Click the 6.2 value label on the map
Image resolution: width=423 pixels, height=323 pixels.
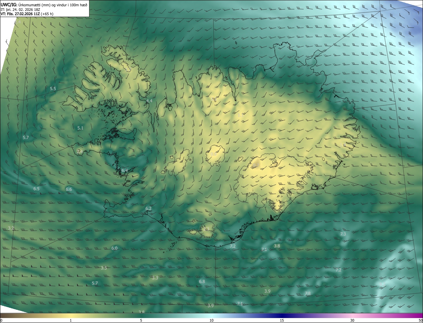click(x=148, y=209)
